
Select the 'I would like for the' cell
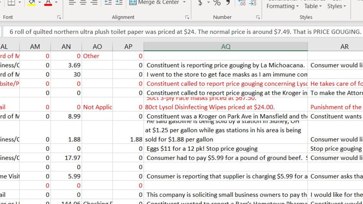coord(335,195)
